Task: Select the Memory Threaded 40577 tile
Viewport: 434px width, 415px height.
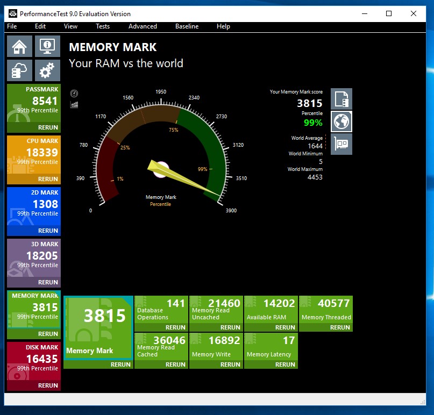Action: pyautogui.click(x=326, y=309)
